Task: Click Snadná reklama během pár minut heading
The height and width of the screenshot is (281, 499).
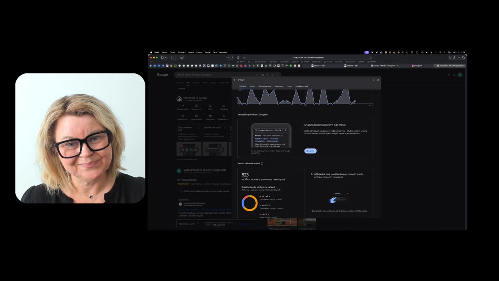Action: coord(325,125)
